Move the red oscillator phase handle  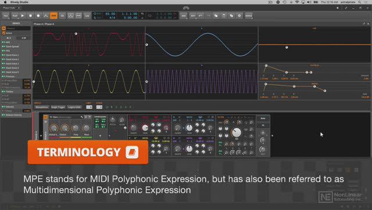[x=76, y=34]
